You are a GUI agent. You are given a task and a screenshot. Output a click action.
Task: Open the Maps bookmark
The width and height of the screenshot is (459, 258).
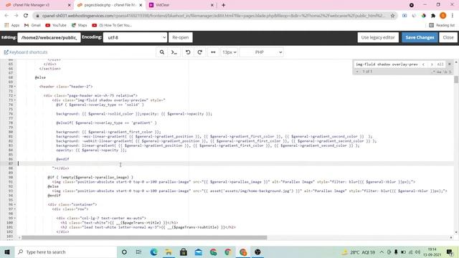pos(80,25)
